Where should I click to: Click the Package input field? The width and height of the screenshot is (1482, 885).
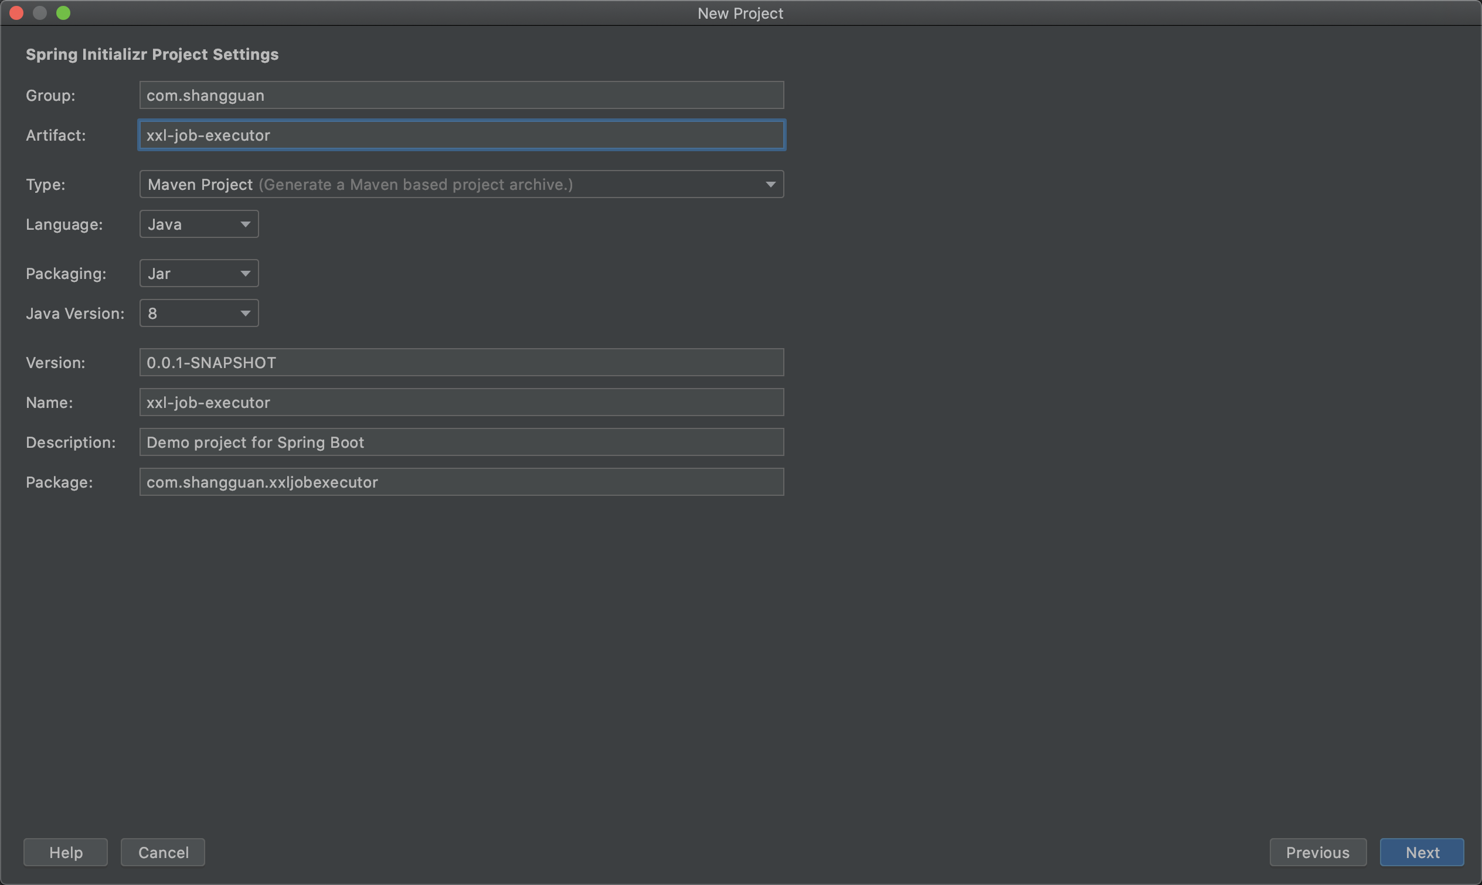pyautogui.click(x=461, y=482)
